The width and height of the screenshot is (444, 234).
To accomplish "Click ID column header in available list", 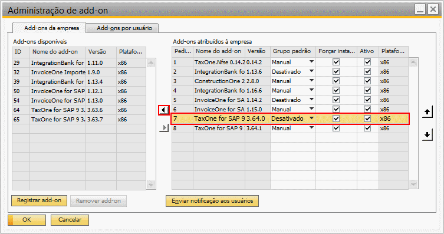I will tap(21, 52).
